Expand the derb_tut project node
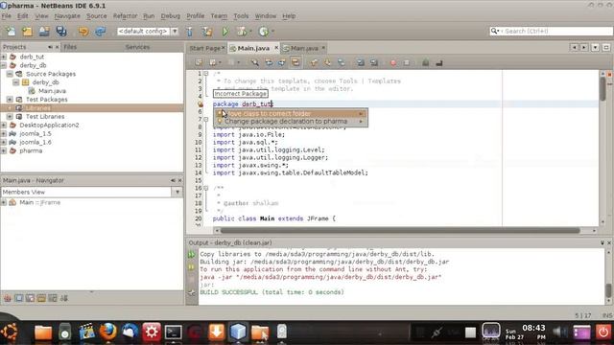The height and width of the screenshot is (345, 614). (4, 57)
